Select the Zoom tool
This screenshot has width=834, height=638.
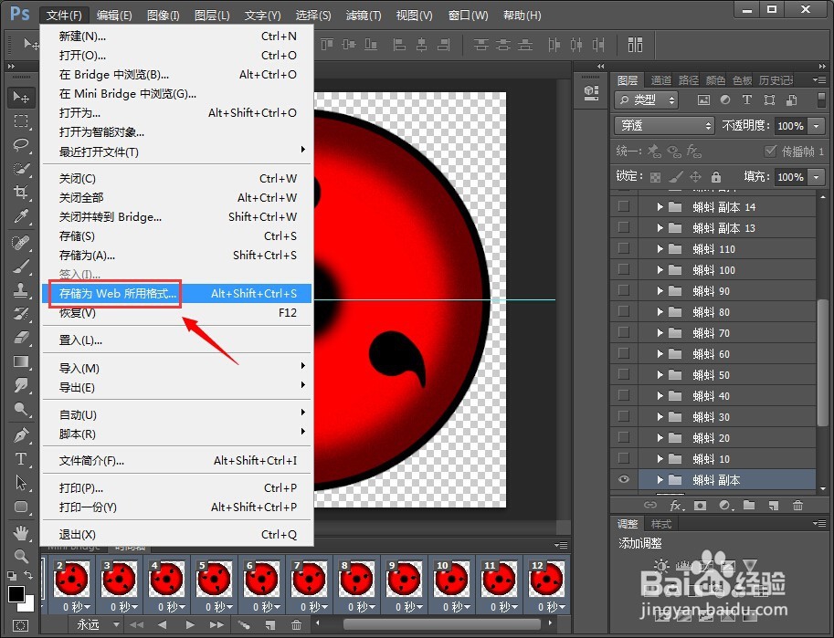(21, 556)
